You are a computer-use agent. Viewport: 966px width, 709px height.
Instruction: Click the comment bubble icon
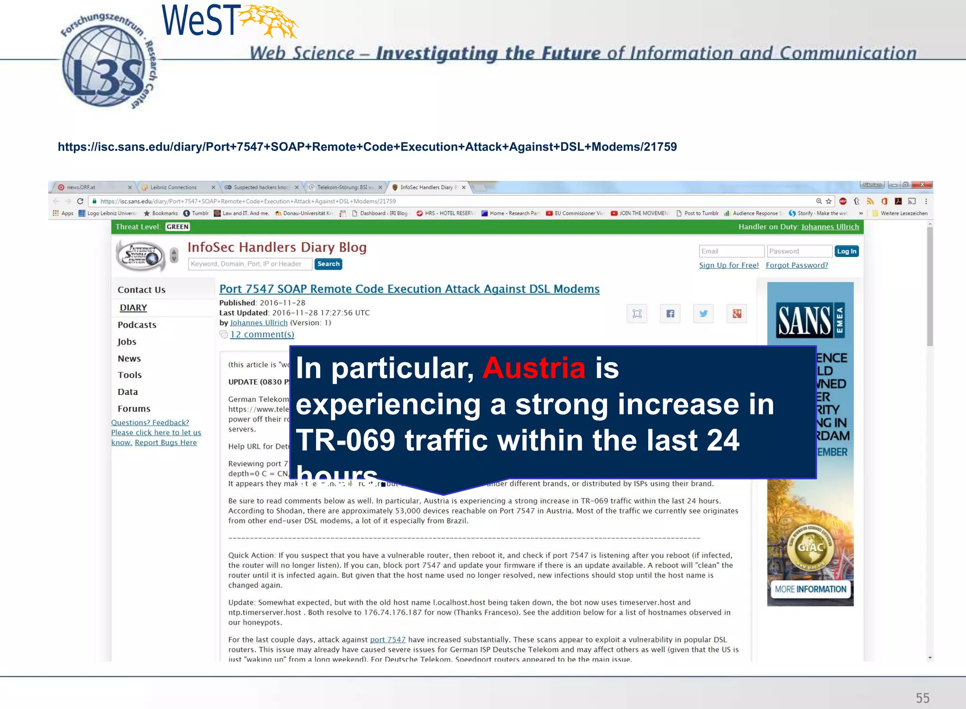click(224, 335)
